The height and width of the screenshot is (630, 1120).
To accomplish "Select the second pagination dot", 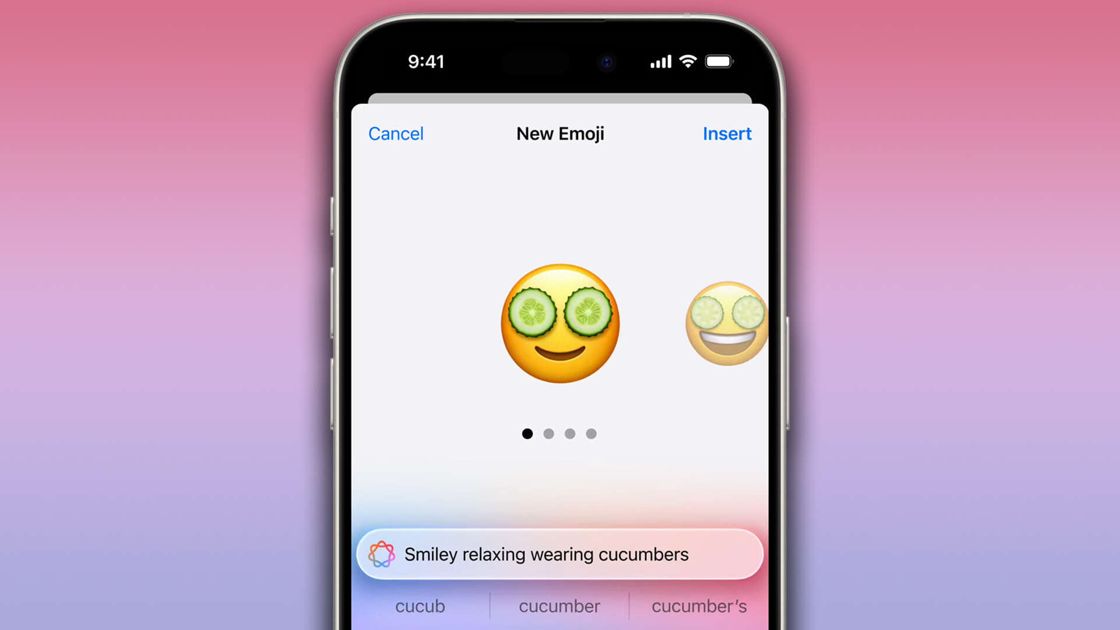I will [x=548, y=433].
